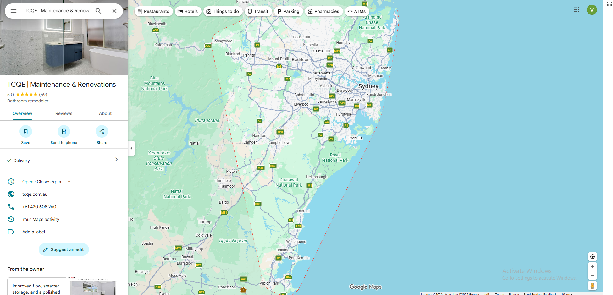Click Send Product Feedback link

(540, 294)
